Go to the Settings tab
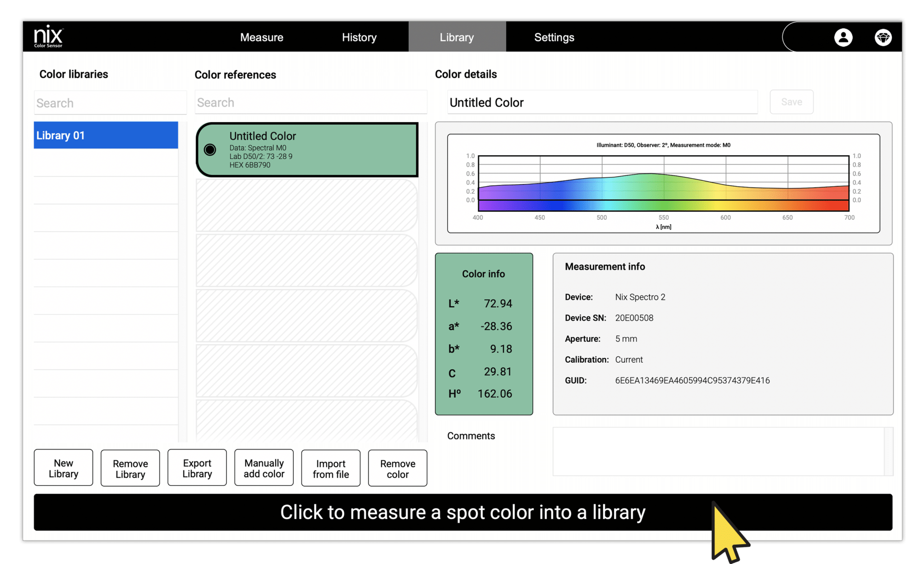The image size is (924, 564). 554,37
